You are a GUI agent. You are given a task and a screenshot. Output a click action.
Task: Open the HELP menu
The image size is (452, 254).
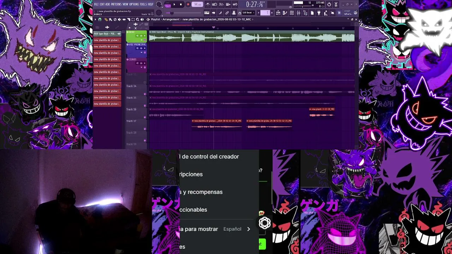coord(150,4)
